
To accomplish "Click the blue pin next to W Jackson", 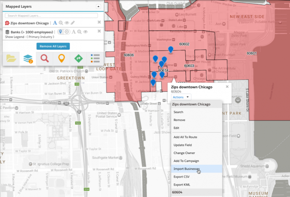I will pos(153,82).
